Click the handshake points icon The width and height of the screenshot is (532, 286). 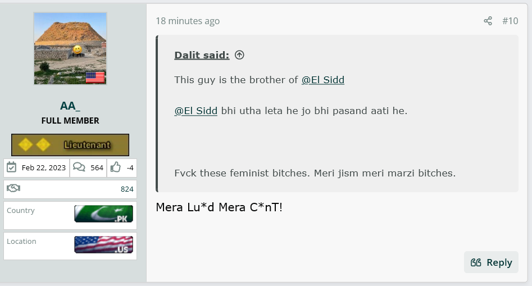click(13, 188)
